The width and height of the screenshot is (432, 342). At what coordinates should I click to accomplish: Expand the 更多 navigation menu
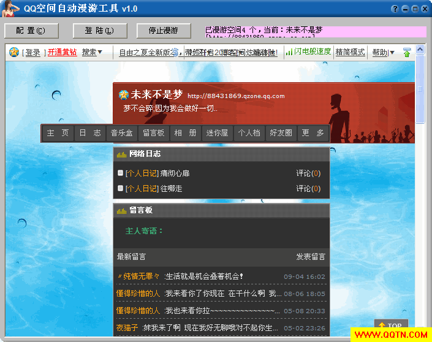[x=313, y=133]
